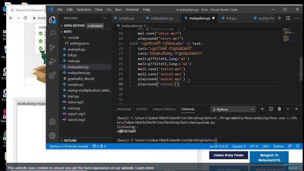Open the Edit menu
The image size is (304, 171).
pyautogui.click(x=70, y=9)
